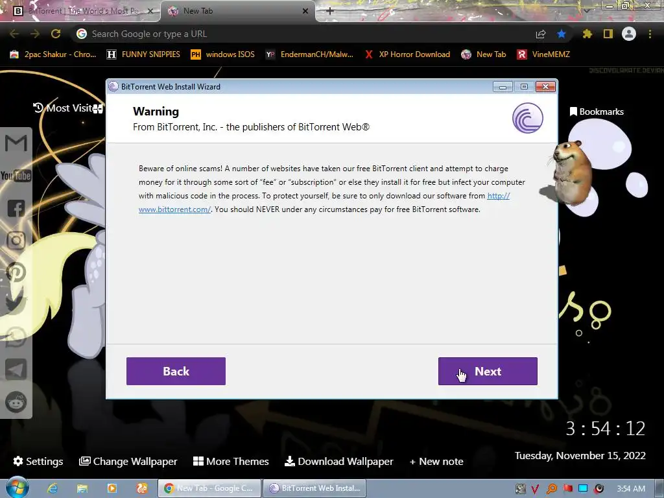This screenshot has height=498, width=664.
Task: Open the Instagram sidebar shortcut
Action: tap(16, 240)
